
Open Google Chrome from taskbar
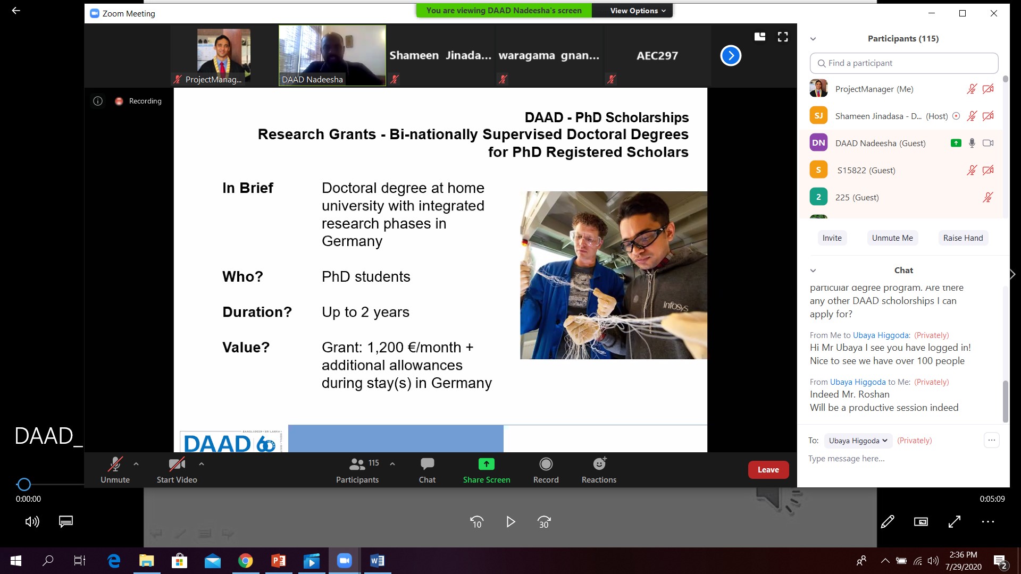pos(245,561)
